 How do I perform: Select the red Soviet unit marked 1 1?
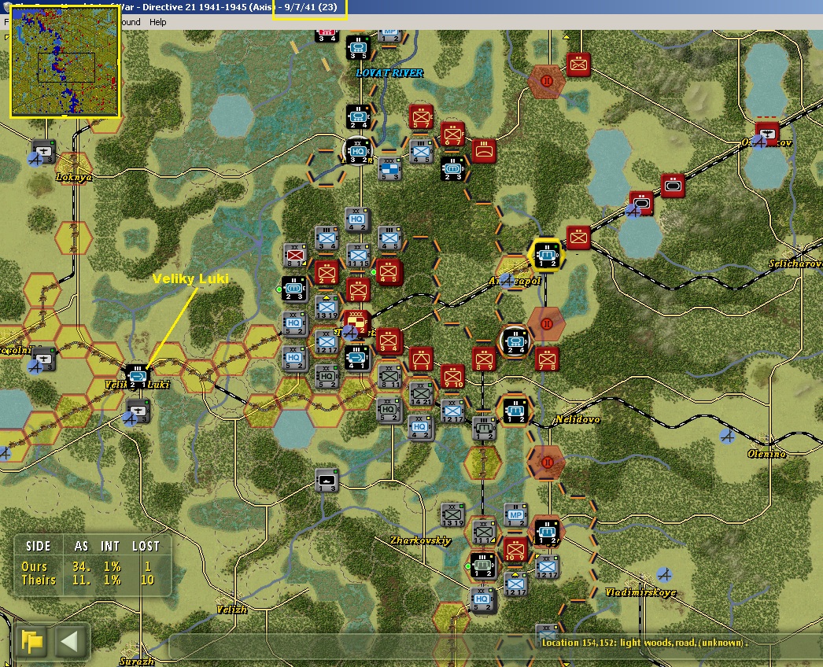coord(421,359)
